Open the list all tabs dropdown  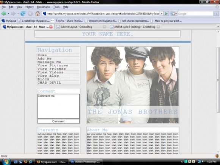(218, 27)
